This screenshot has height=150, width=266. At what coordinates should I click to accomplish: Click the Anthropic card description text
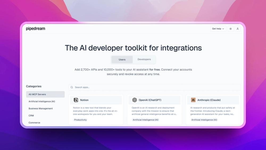point(213,111)
